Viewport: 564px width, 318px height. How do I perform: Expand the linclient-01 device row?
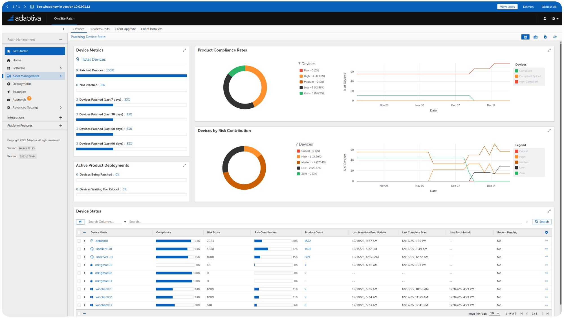[x=84, y=249]
